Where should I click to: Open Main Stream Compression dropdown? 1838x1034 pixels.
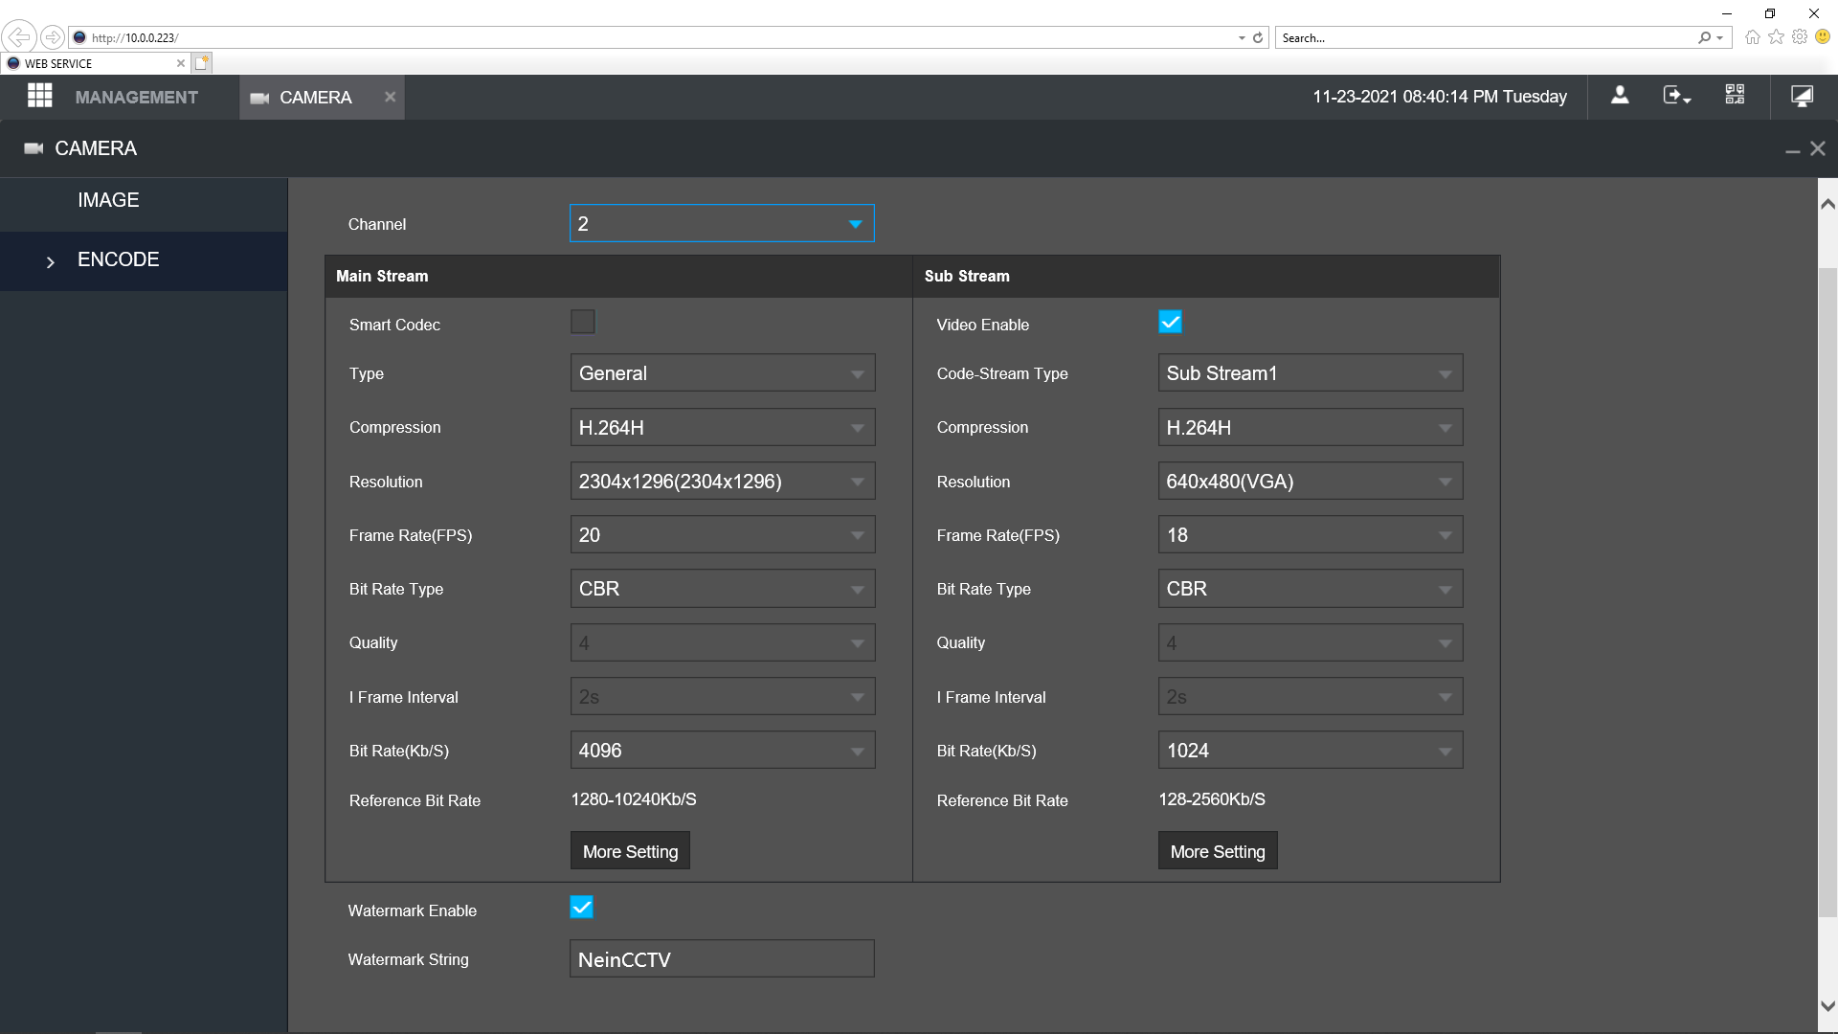click(723, 427)
